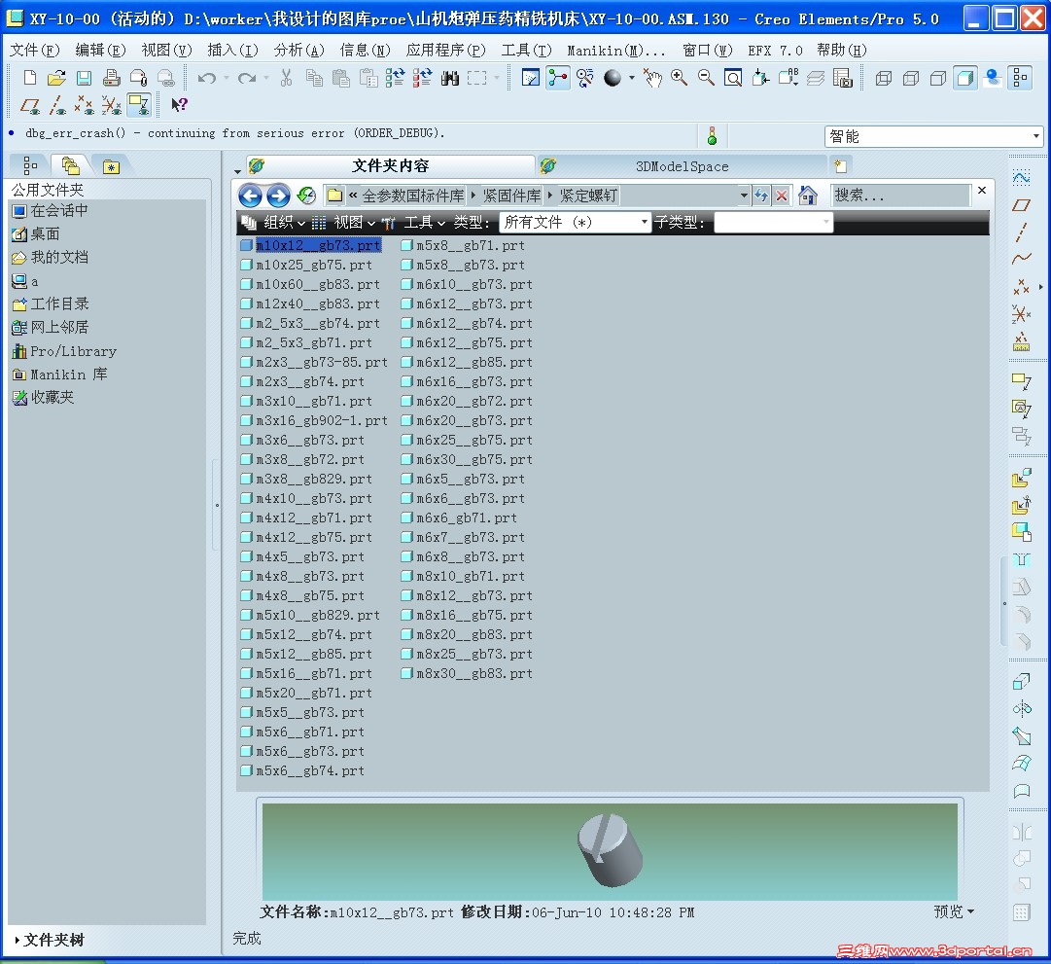Go forward in the folder browser
The image size is (1051, 964).
(x=278, y=196)
